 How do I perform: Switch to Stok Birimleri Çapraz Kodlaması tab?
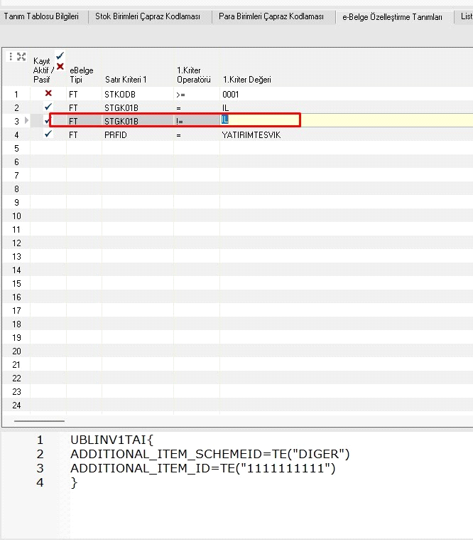click(x=148, y=16)
